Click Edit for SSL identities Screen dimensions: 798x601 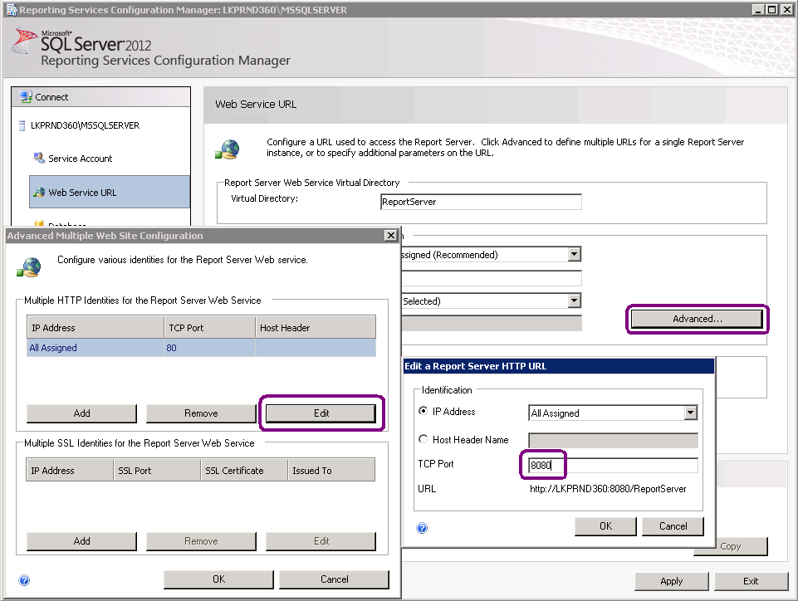pos(321,541)
